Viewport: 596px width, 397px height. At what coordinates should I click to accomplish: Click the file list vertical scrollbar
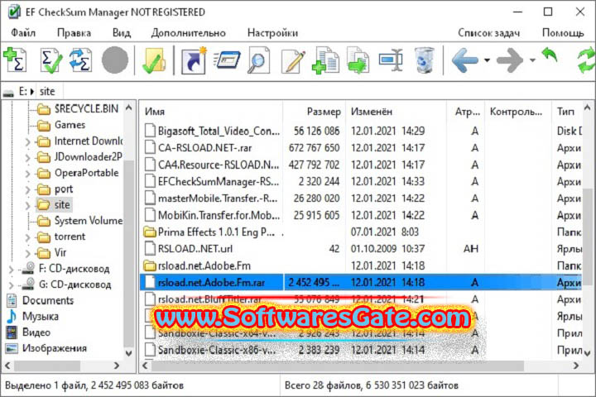(x=587, y=236)
